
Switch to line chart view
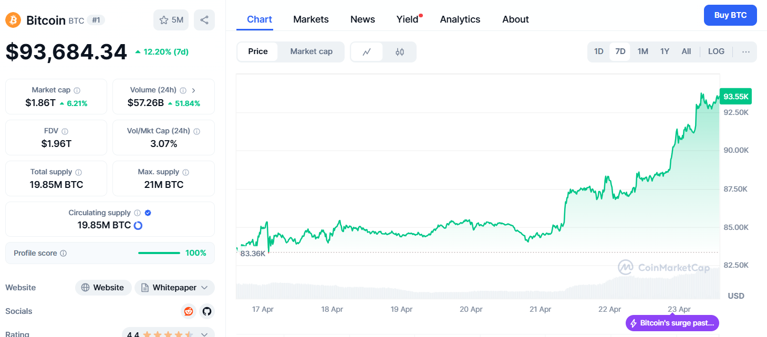[367, 52]
